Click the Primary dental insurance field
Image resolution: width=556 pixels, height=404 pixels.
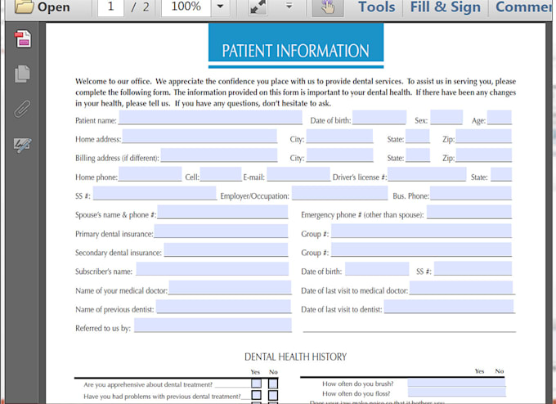(221, 231)
